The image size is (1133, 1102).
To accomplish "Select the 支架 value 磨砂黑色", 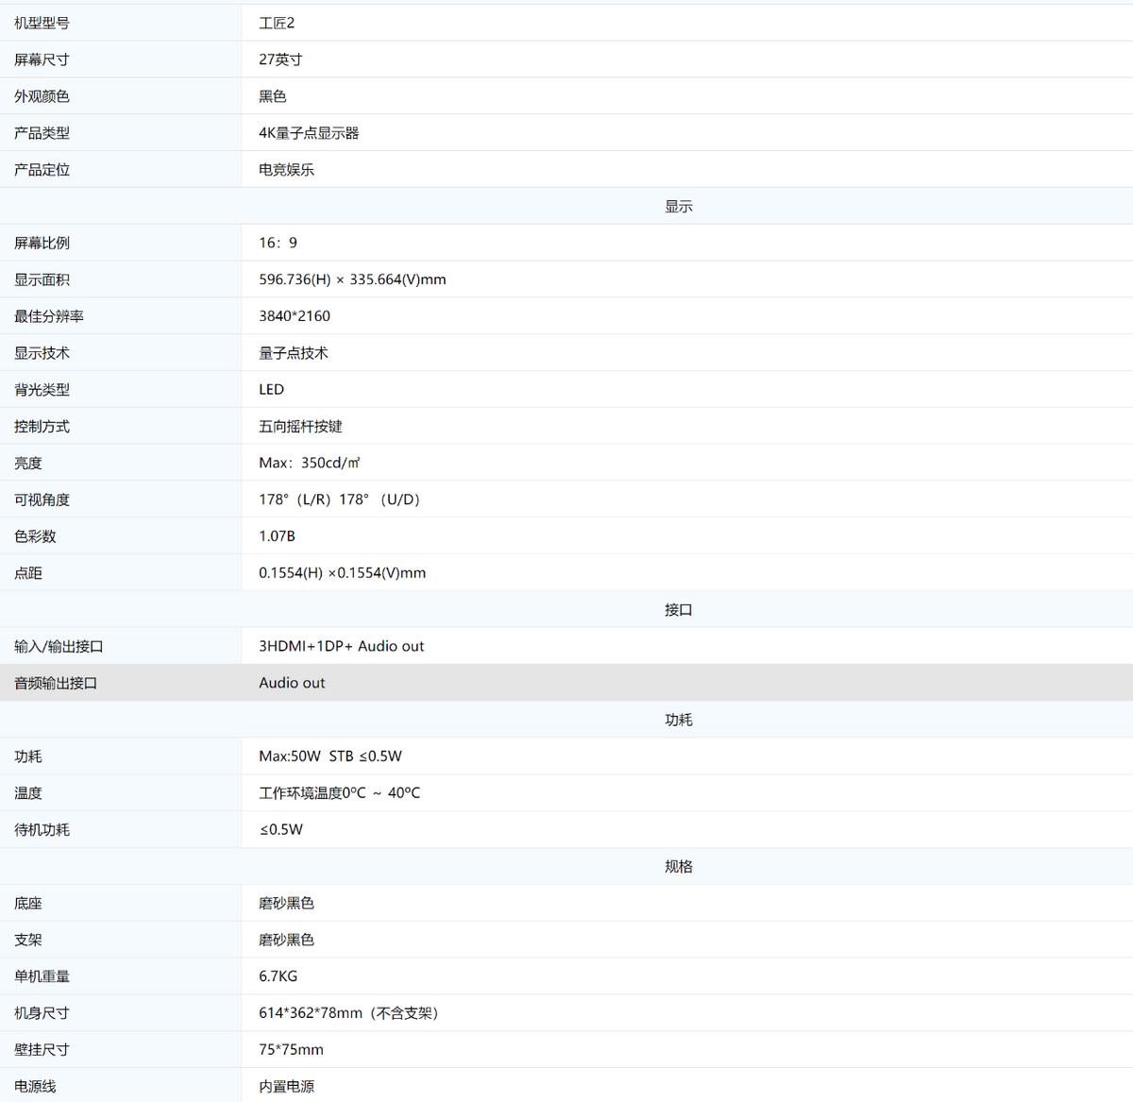I will pos(287,940).
